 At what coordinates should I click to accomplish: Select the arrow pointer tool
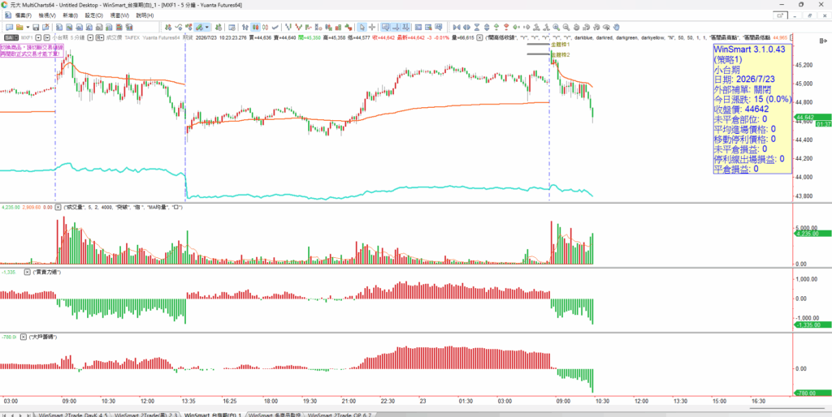[x=362, y=27]
